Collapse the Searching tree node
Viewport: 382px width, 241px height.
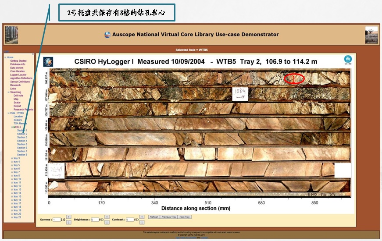8,92
